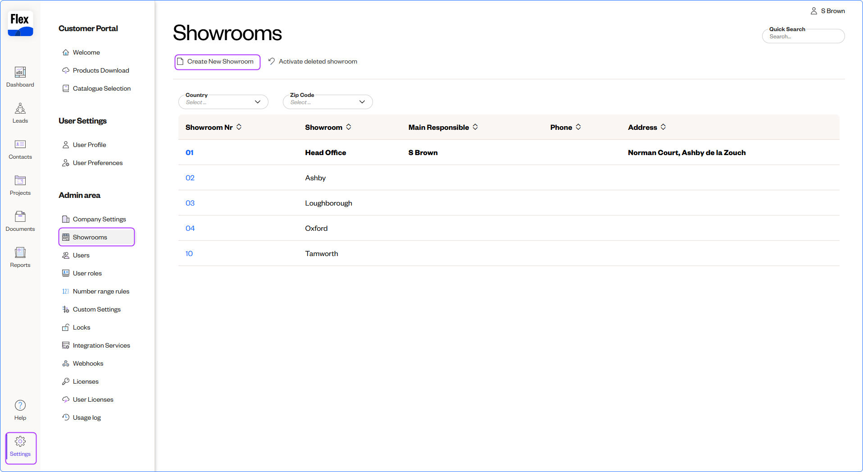Image resolution: width=863 pixels, height=472 pixels.
Task: Click the Flex logo
Action: (20, 23)
